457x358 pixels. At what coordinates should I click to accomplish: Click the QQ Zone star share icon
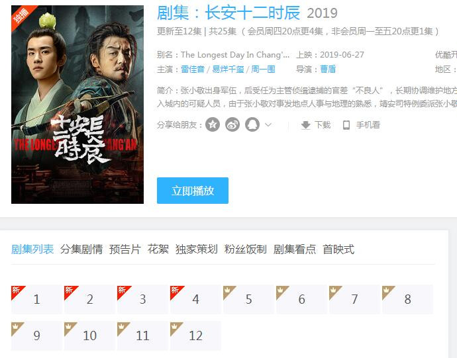pyautogui.click(x=213, y=124)
